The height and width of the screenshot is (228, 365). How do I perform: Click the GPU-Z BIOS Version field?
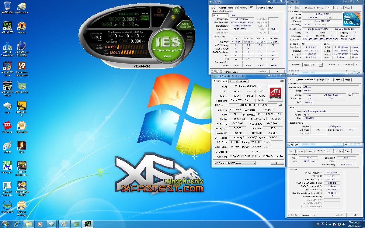click(x=253, y=105)
